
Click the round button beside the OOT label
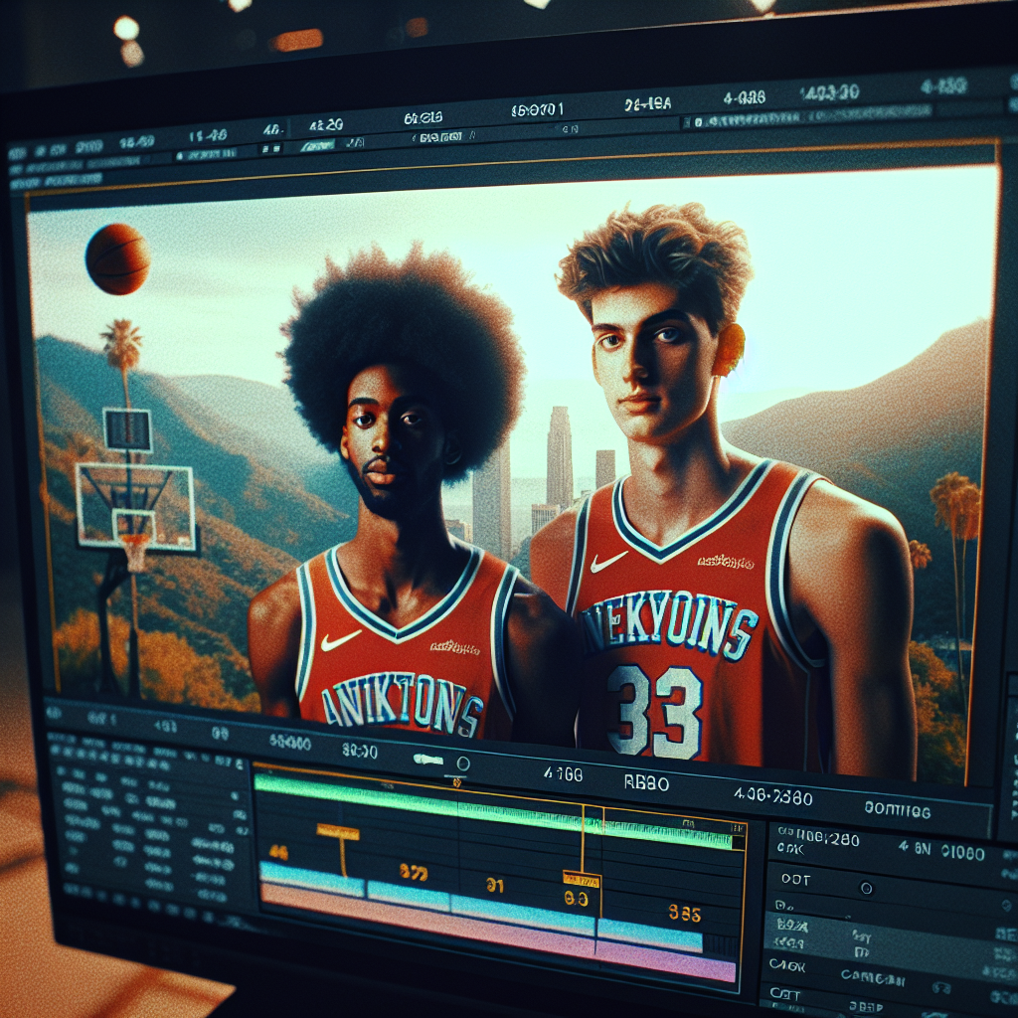866,888
